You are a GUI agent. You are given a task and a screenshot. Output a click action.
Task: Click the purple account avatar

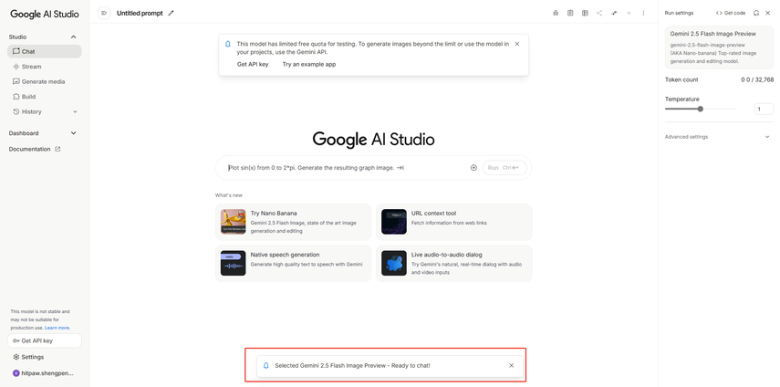[16, 373]
